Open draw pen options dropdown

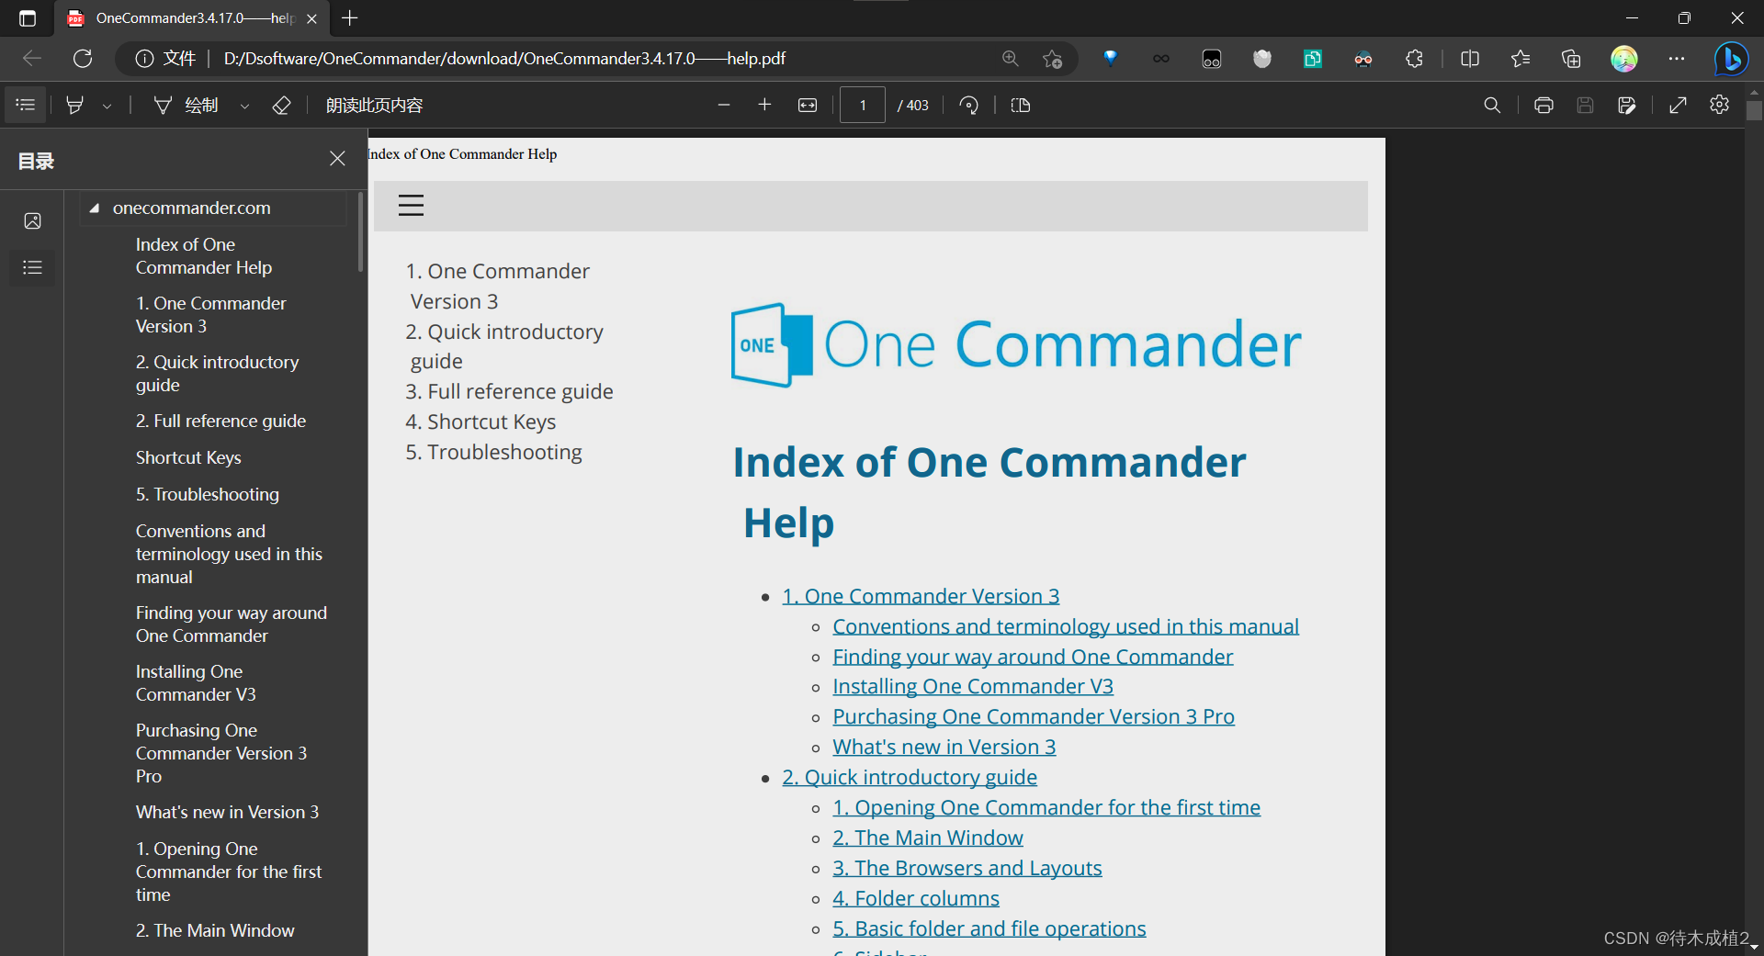244,106
